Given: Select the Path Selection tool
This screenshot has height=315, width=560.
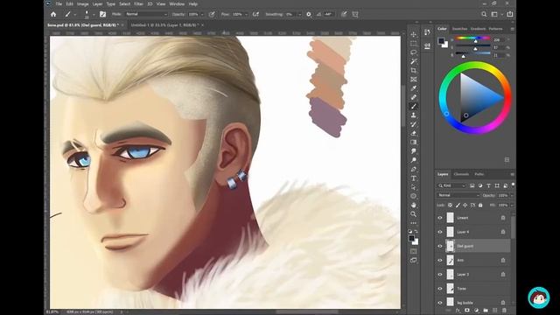Looking at the screenshot, I should 414,187.
